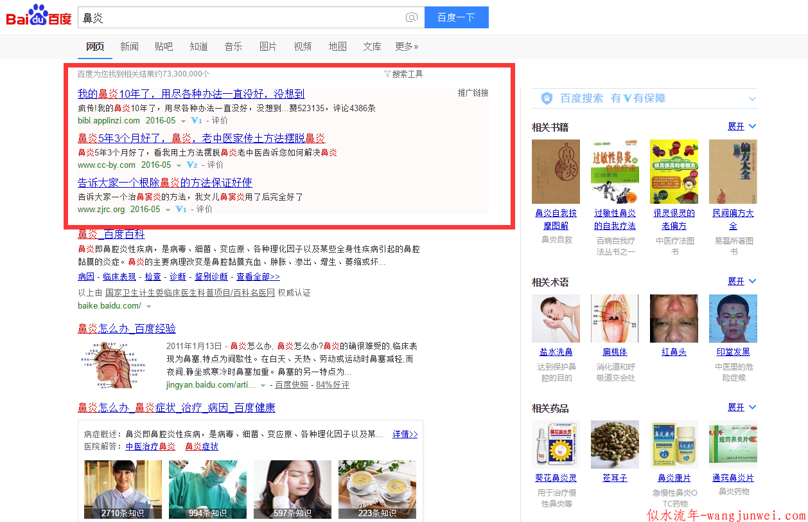This screenshot has width=808, height=522.
Task: Open the 2710条知识 nurse thumbnail
Action: pos(123,490)
